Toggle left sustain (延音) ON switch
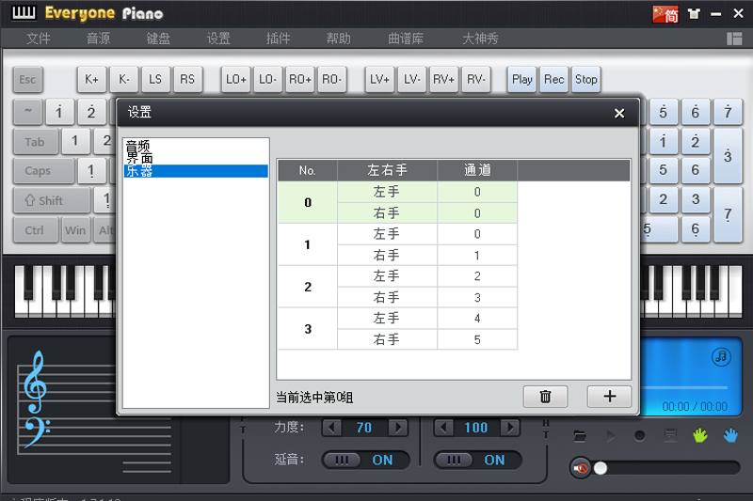Image resolution: width=753 pixels, height=501 pixels. pyautogui.click(x=365, y=460)
